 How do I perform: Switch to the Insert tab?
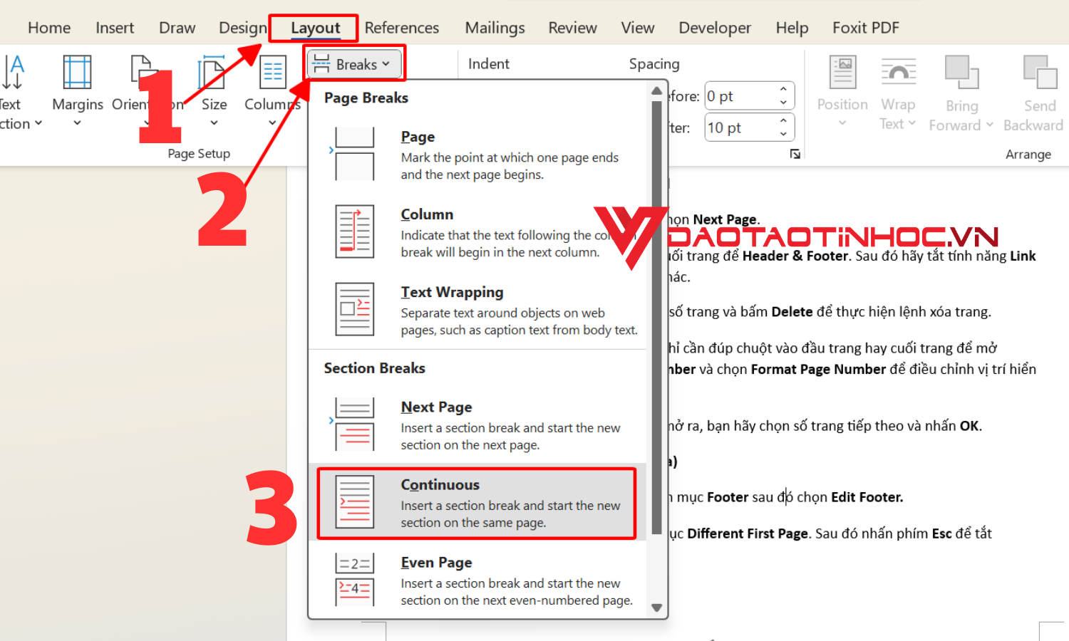click(115, 28)
